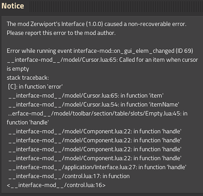Screen dimensions: 203x196
Task: Click the ribbed drag handle in title bar
Action: pos(116,6)
